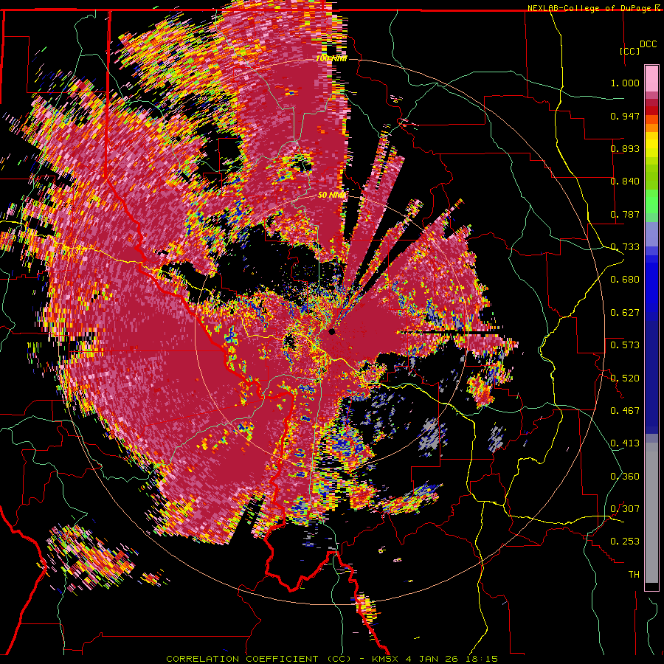
Task: Select the 0.520 scale value
Action: click(625, 378)
